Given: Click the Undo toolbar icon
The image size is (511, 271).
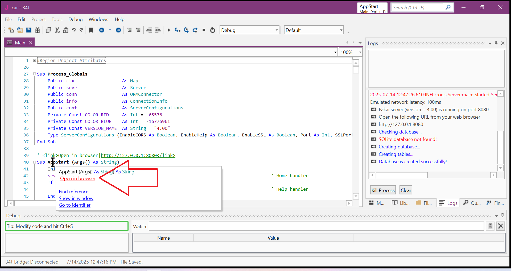Looking at the screenshot, I should 74,30.
